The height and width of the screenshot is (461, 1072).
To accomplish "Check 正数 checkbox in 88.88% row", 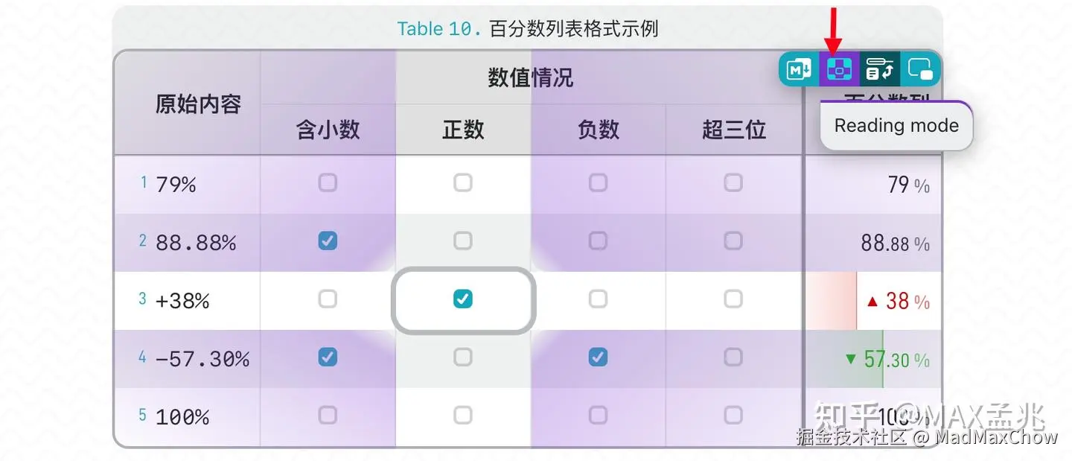I will tap(463, 241).
